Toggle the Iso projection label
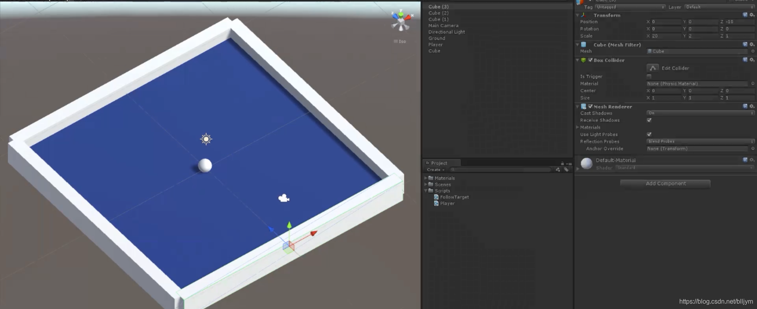This screenshot has width=757, height=309. click(x=400, y=41)
